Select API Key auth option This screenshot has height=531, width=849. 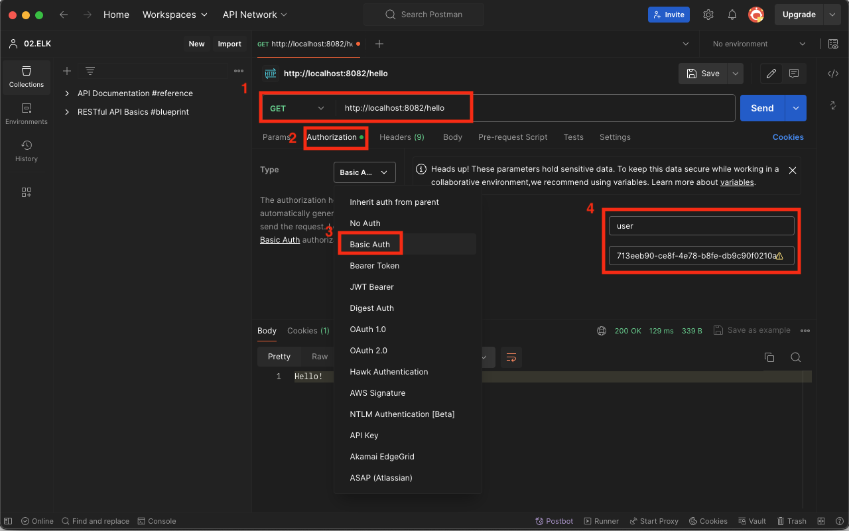(407, 436)
